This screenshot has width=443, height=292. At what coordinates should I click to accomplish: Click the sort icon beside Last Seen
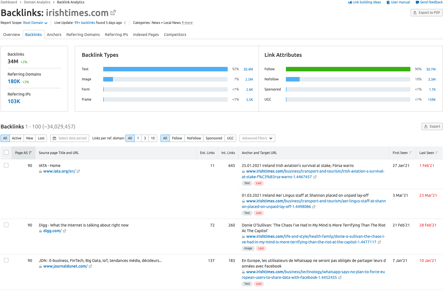[x=437, y=153]
